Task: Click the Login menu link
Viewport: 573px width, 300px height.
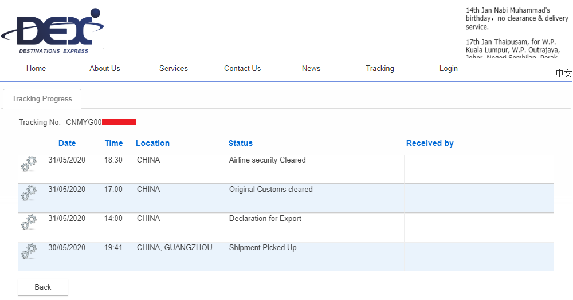Action: coord(449,68)
